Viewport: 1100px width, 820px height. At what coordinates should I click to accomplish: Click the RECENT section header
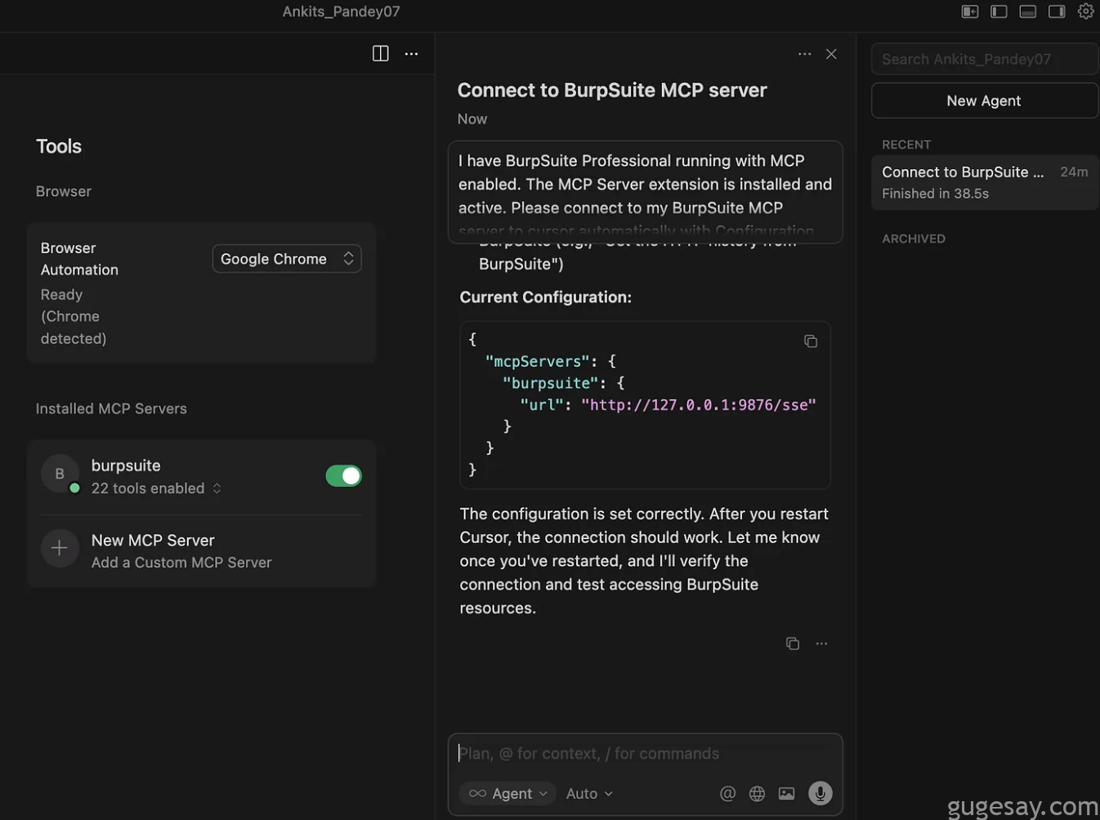(x=906, y=145)
